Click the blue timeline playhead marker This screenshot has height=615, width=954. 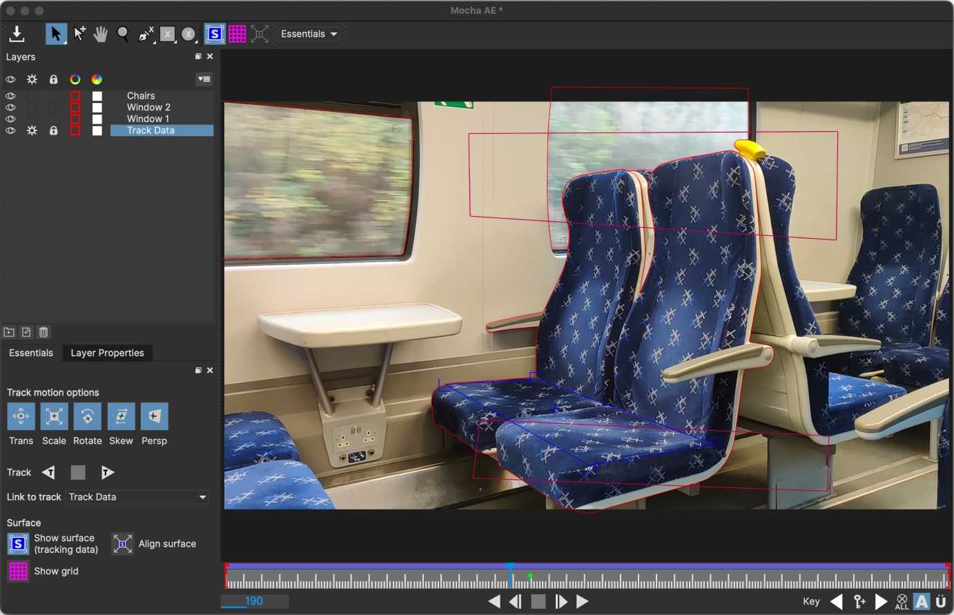[510, 568]
